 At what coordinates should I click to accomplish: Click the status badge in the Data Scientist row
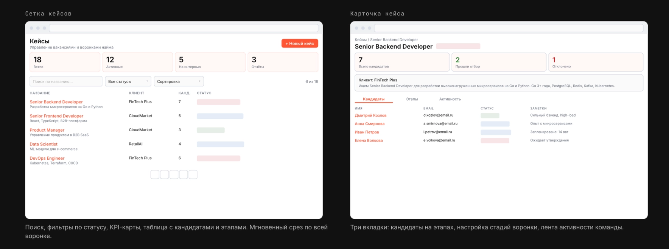(220, 144)
